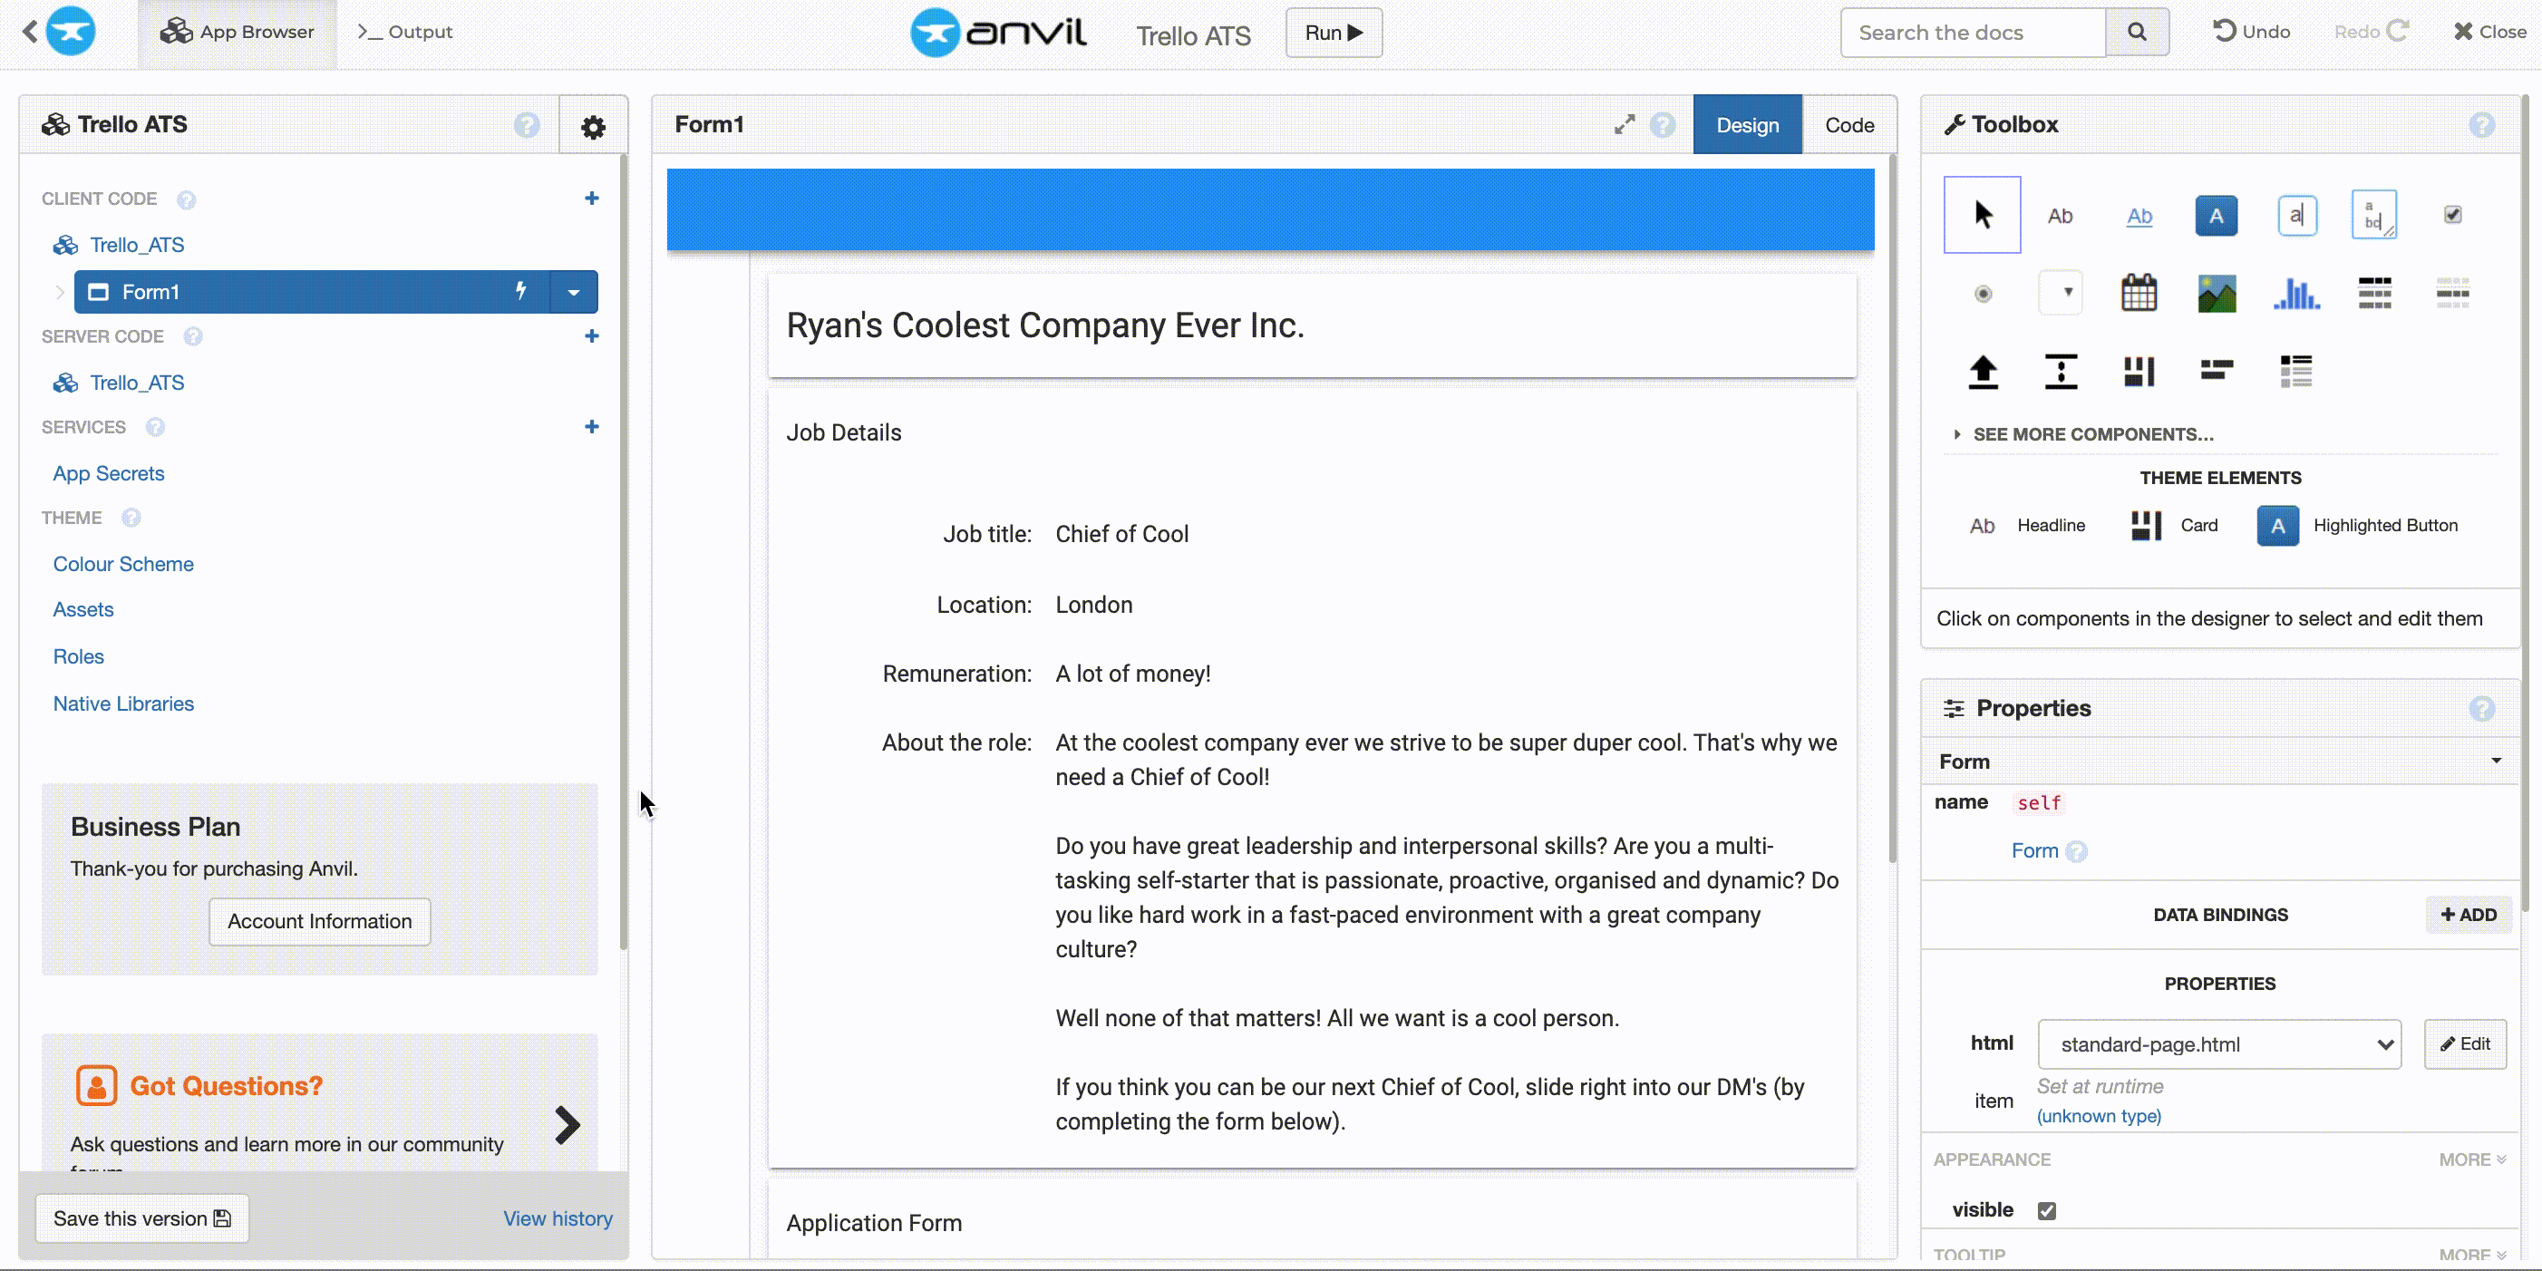The height and width of the screenshot is (1271, 2542).
Task: Click the Colour Scheme link in Theme
Action: click(123, 563)
